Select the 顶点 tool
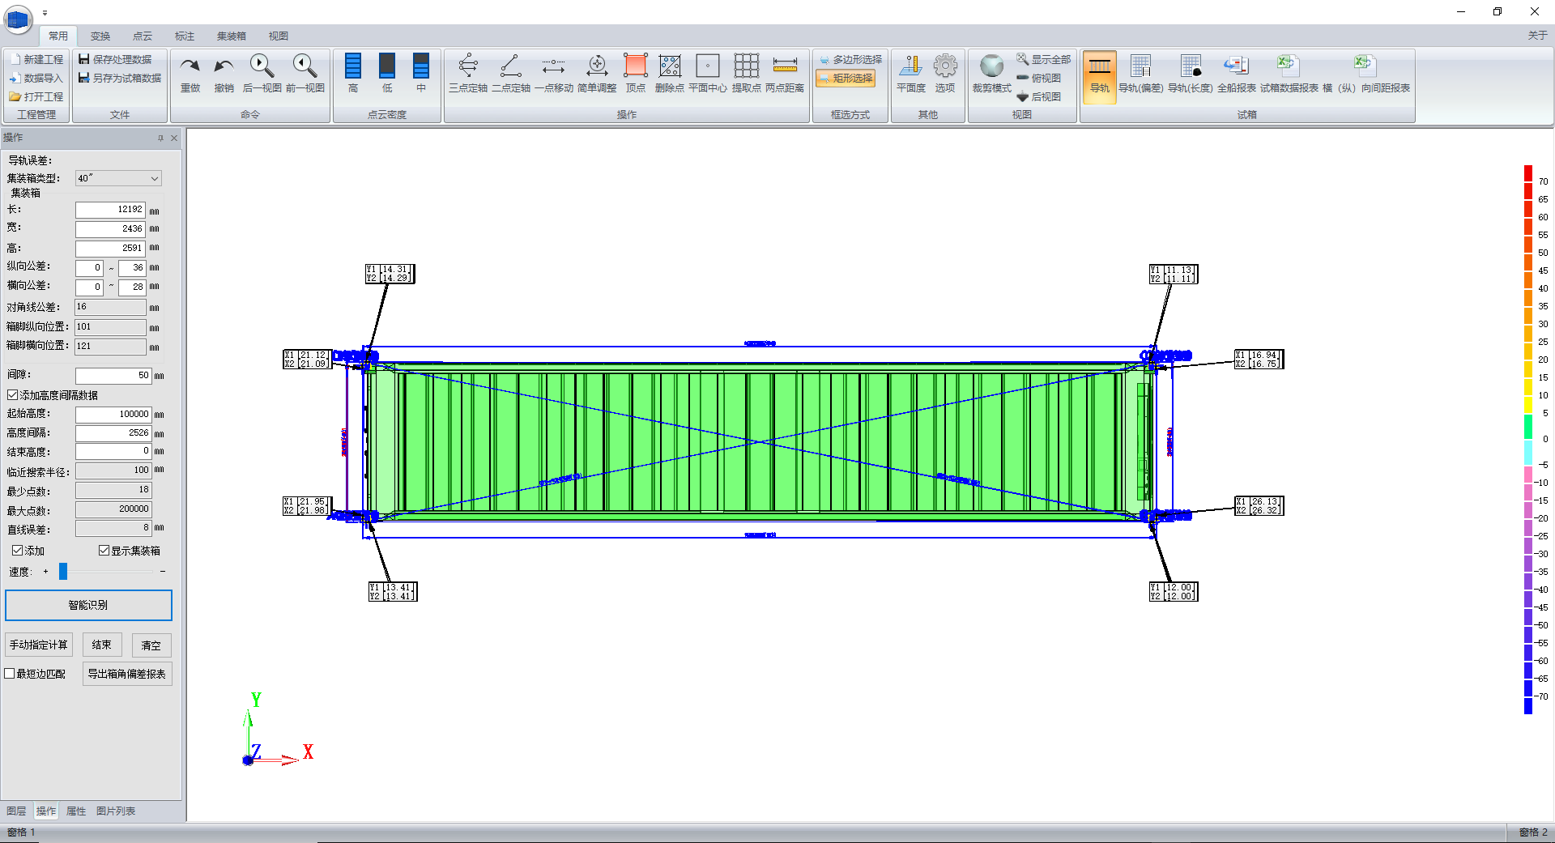 tap(636, 74)
